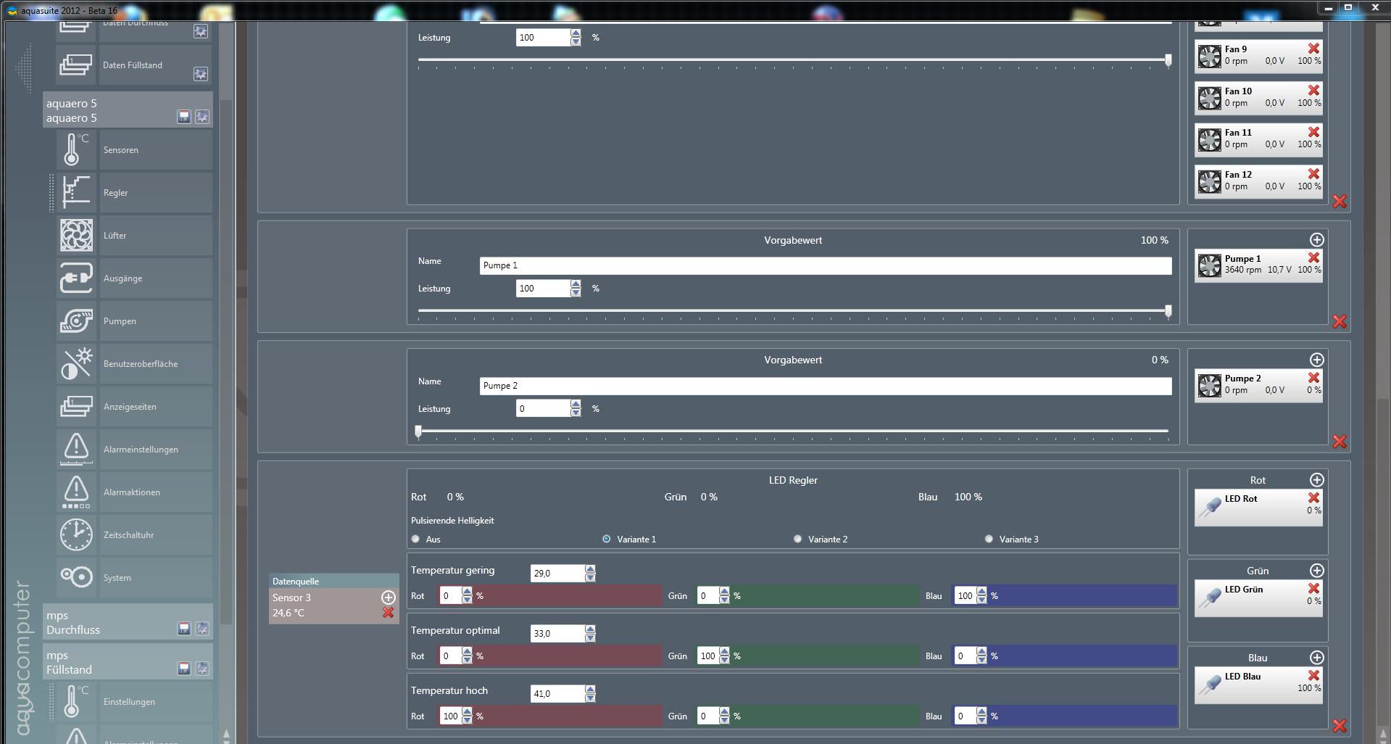Screen dimensions: 1391x744
Task: Decrease Temperatur gering value with down arrow
Action: coord(590,578)
